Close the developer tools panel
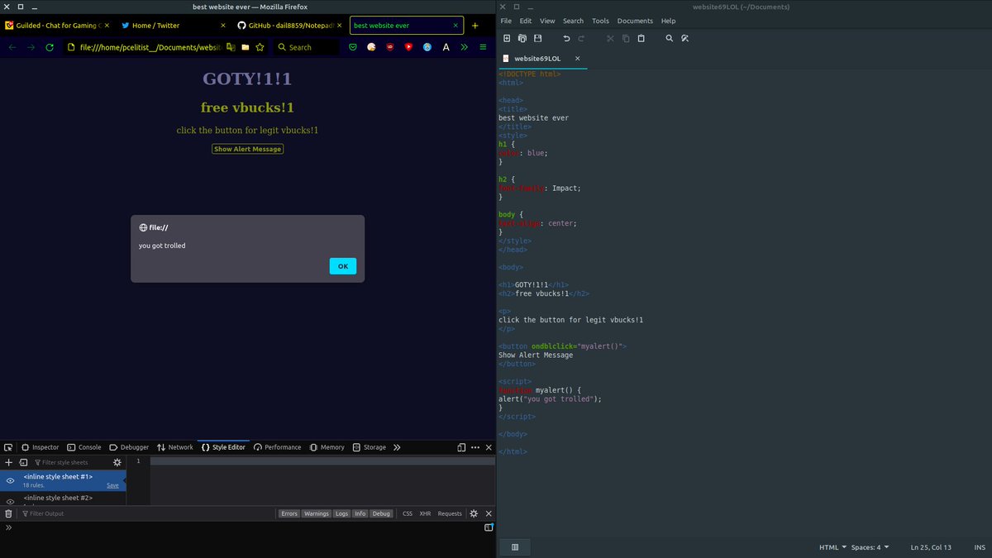 (489, 447)
